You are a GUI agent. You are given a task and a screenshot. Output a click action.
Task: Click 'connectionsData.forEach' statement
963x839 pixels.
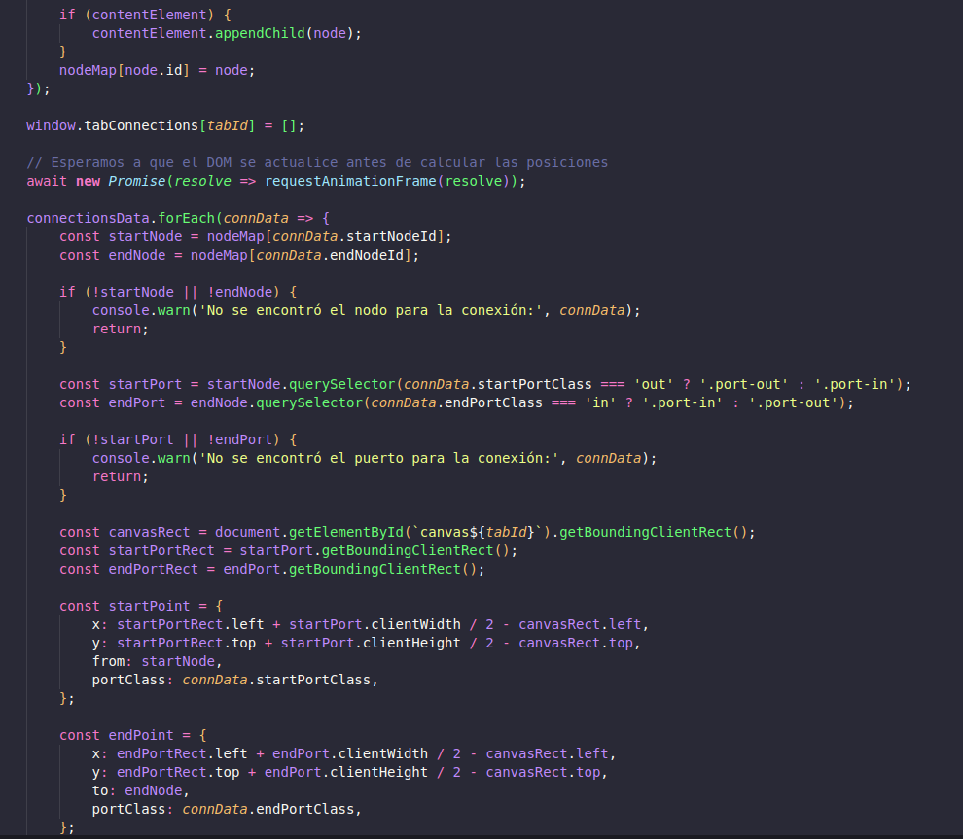click(178, 218)
